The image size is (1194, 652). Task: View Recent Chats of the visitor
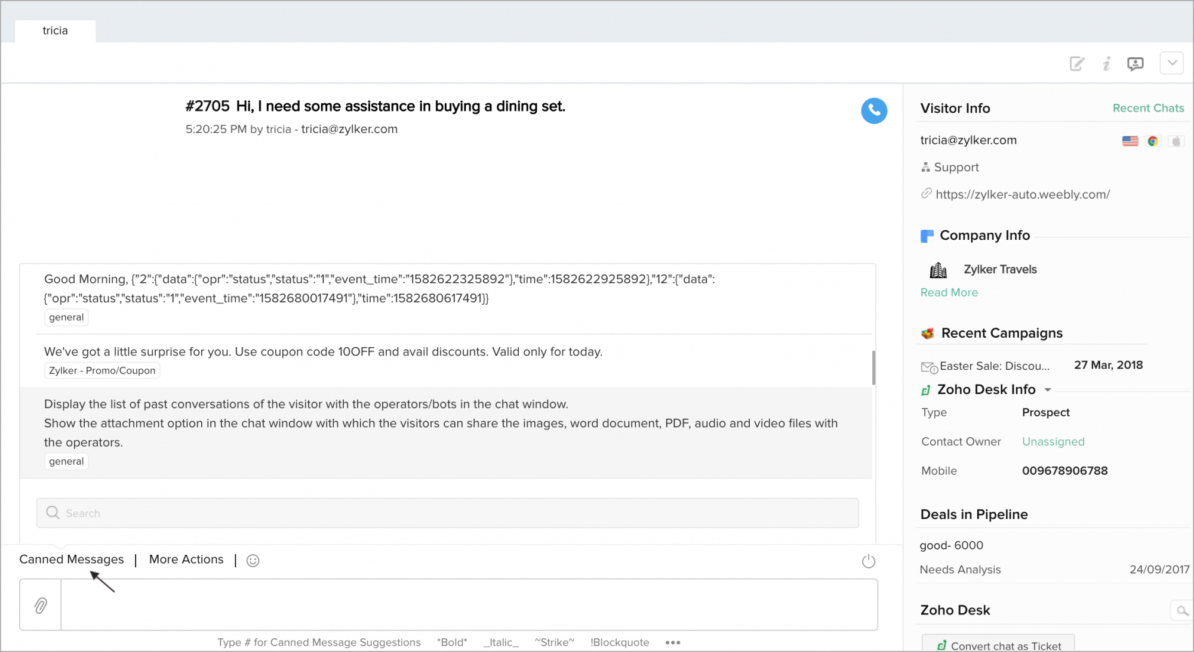coord(1147,108)
